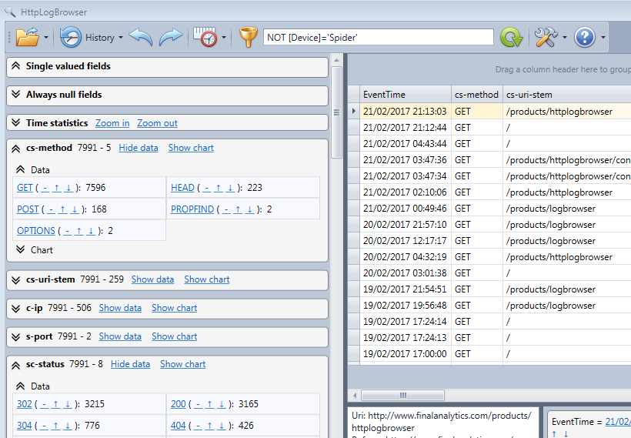
Task: Click the filter funnel icon
Action: point(249,37)
